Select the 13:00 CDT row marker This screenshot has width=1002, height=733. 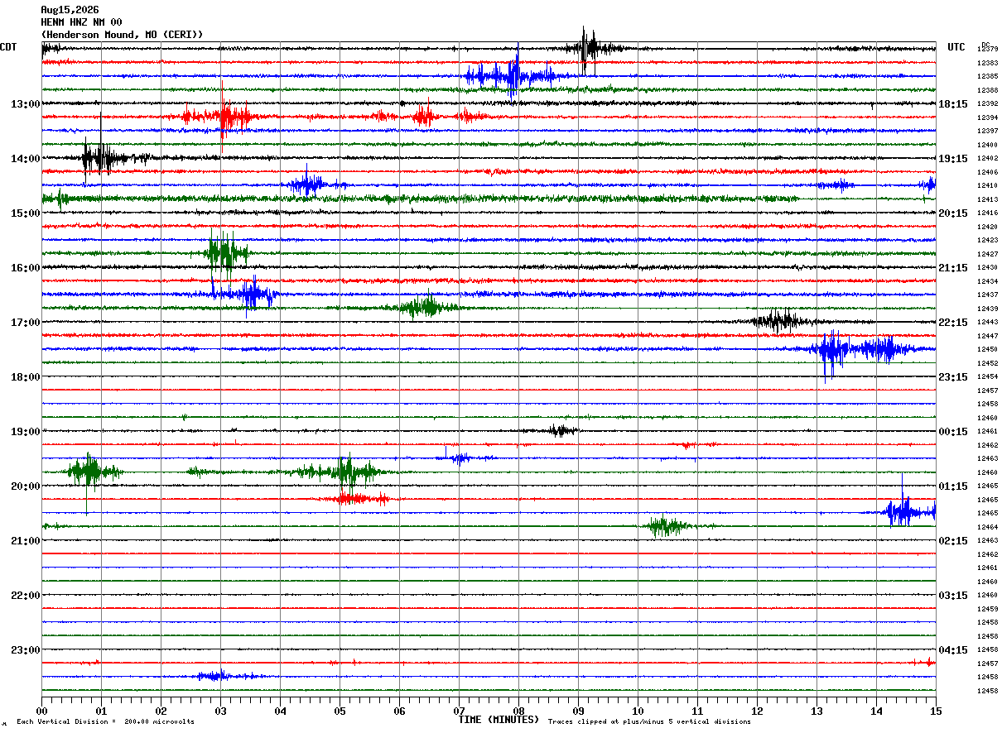click(25, 104)
